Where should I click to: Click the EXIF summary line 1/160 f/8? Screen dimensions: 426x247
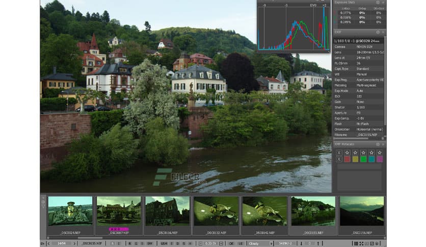click(x=358, y=41)
